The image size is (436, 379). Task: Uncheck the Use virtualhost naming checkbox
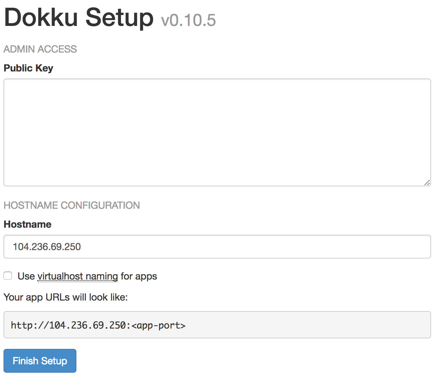pyautogui.click(x=8, y=276)
